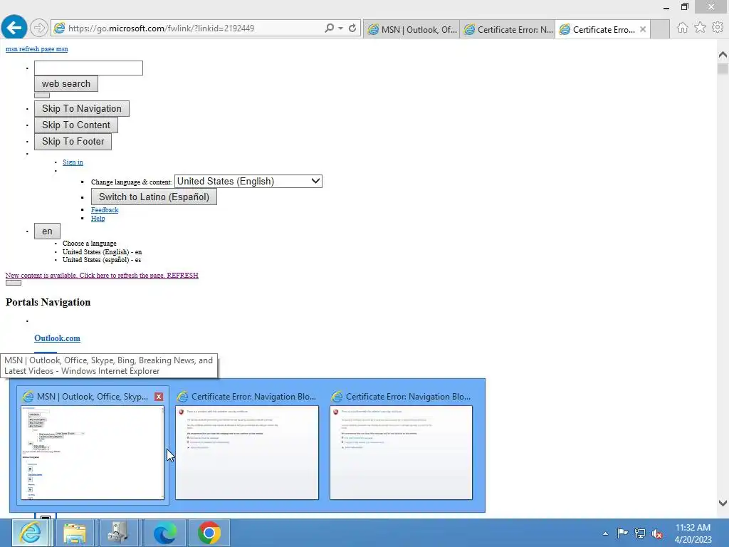The image size is (729, 547).
Task: Open the Feedback link
Action: point(105,210)
